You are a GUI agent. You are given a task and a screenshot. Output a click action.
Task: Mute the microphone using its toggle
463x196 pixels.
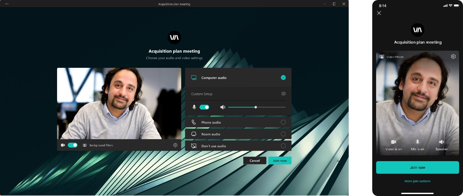point(204,107)
